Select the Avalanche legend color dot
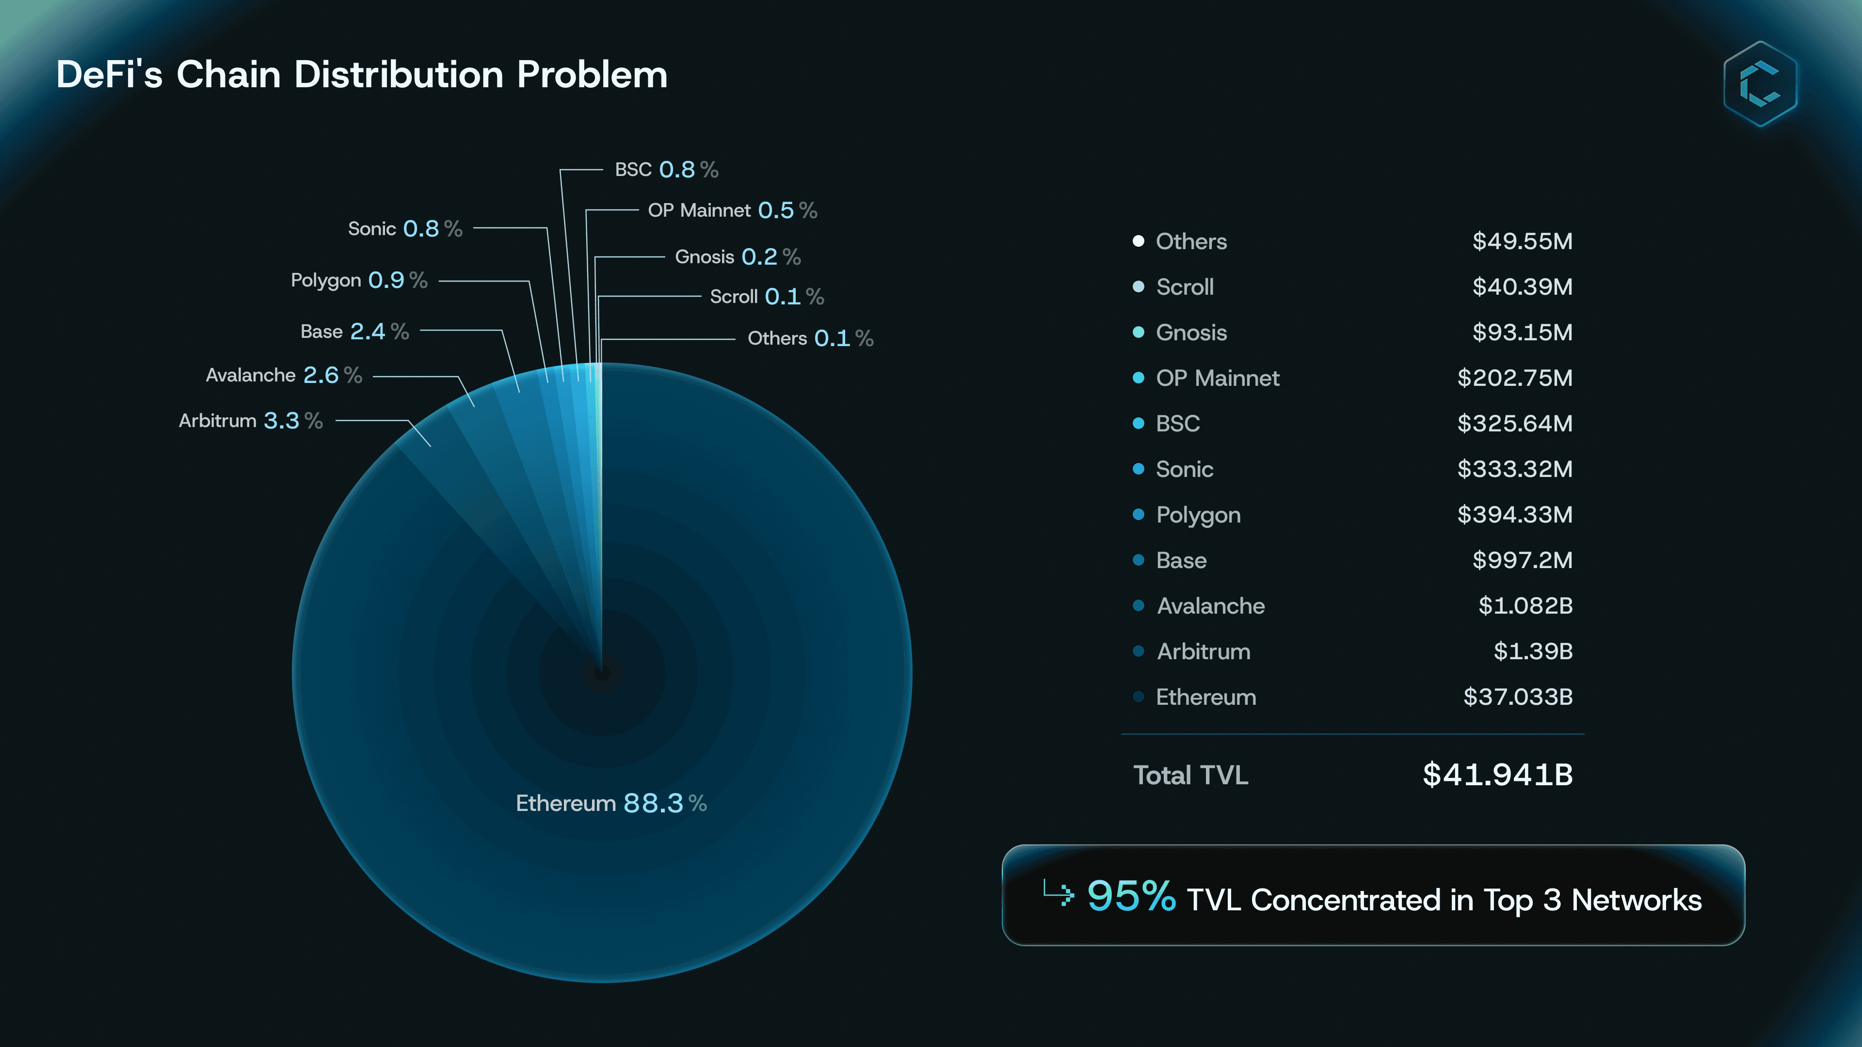The width and height of the screenshot is (1862, 1047). (x=1139, y=605)
